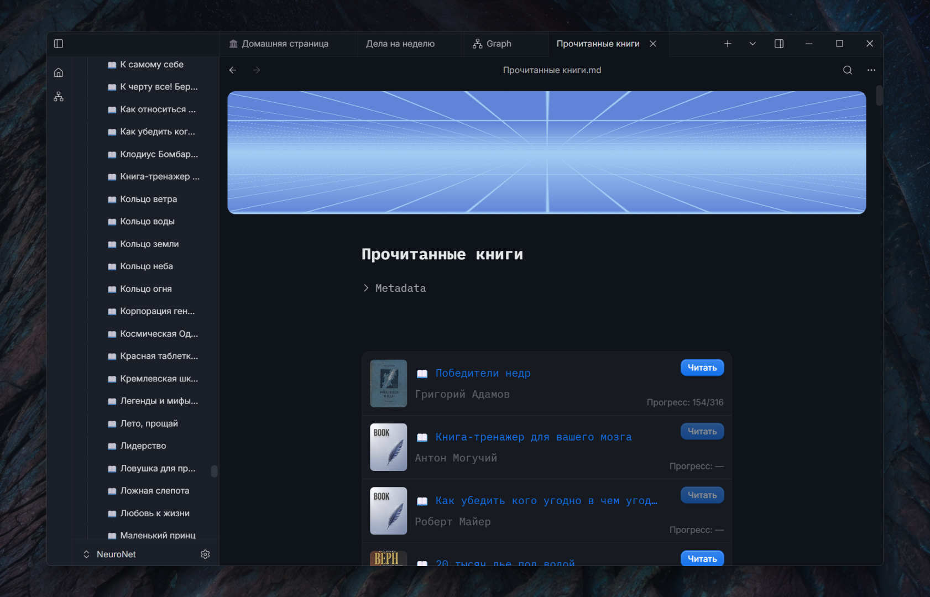Navigate back with the left arrow
The height and width of the screenshot is (597, 930).
pos(233,70)
